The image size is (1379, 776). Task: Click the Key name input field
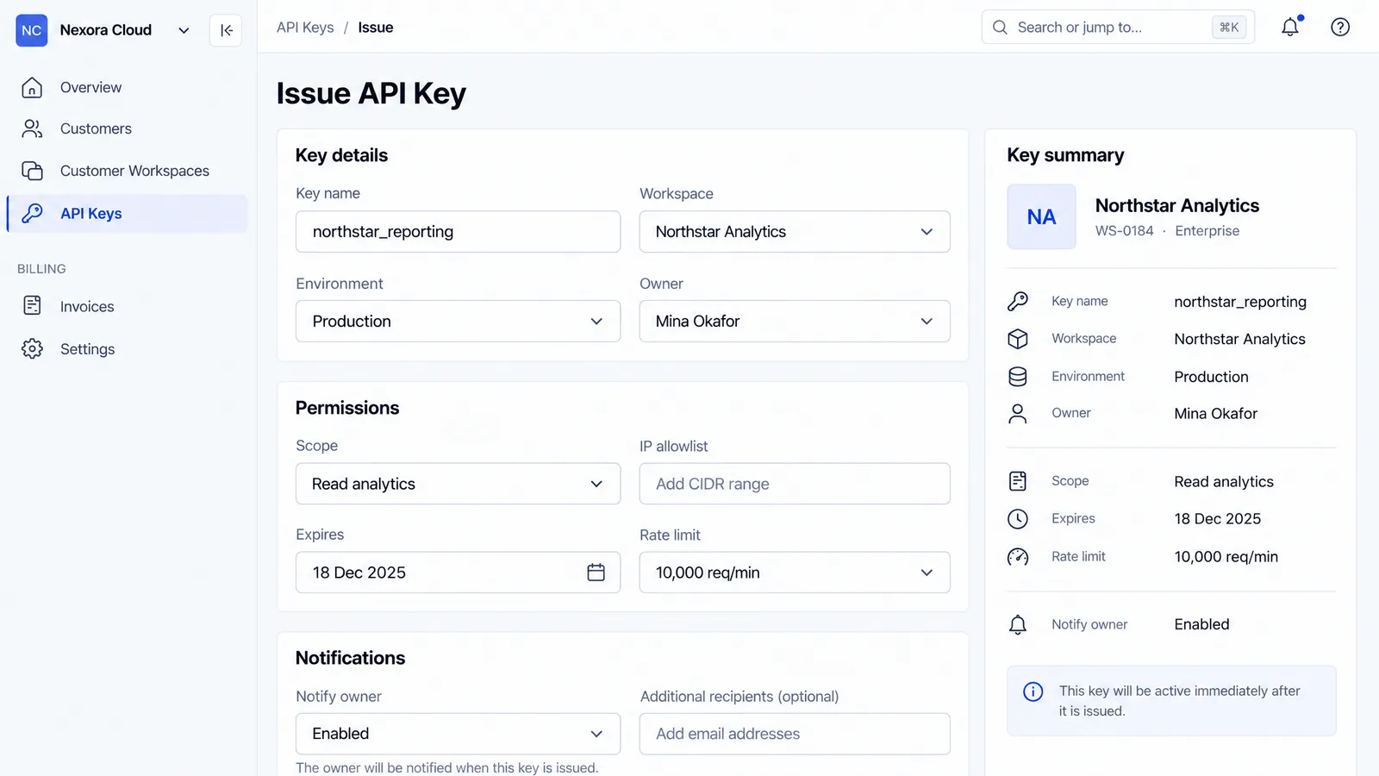pos(458,232)
